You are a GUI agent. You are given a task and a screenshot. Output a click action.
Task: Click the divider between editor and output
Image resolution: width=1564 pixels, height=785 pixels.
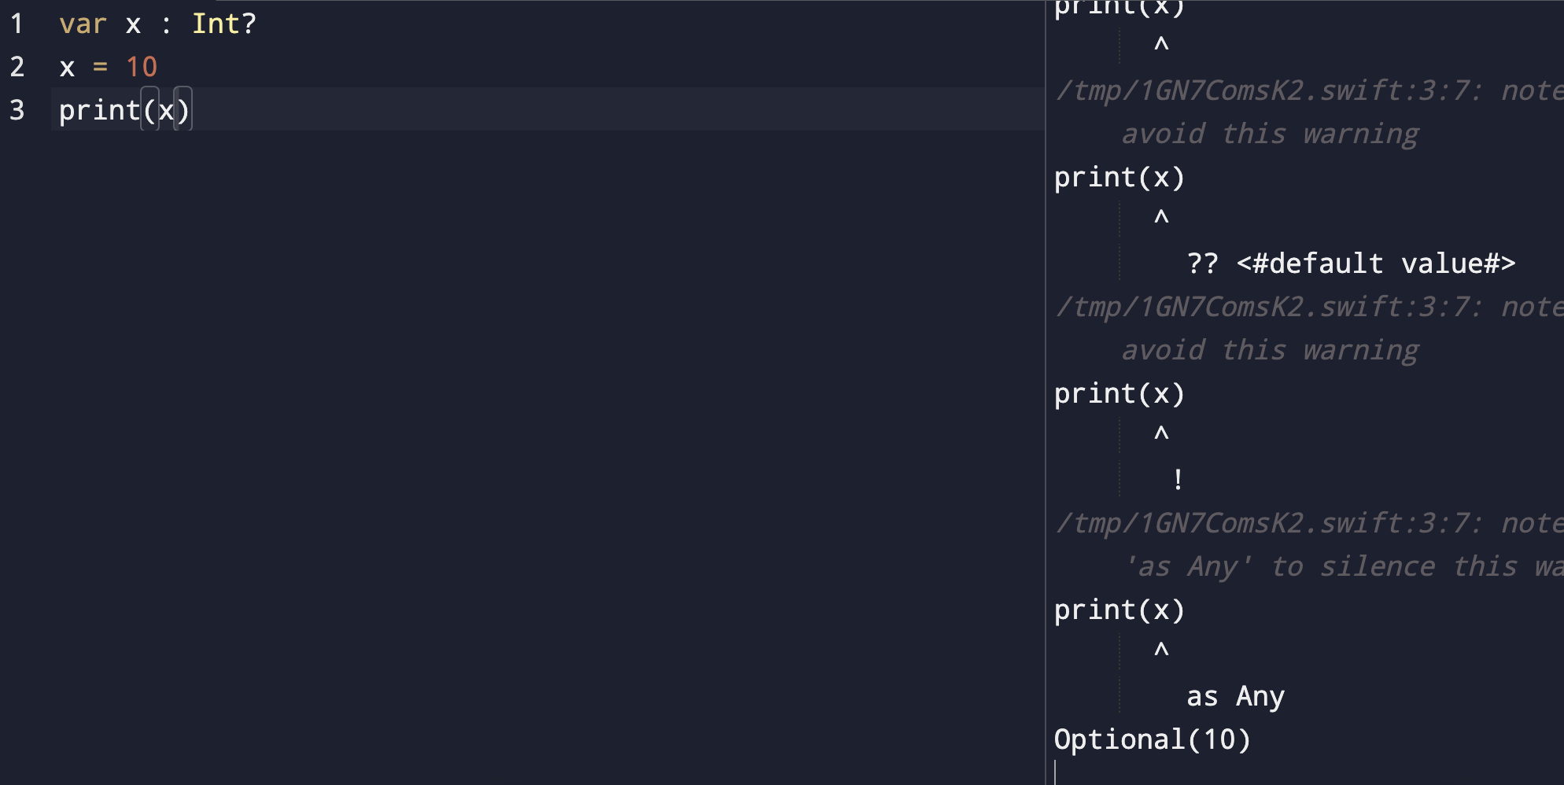pos(1046,392)
